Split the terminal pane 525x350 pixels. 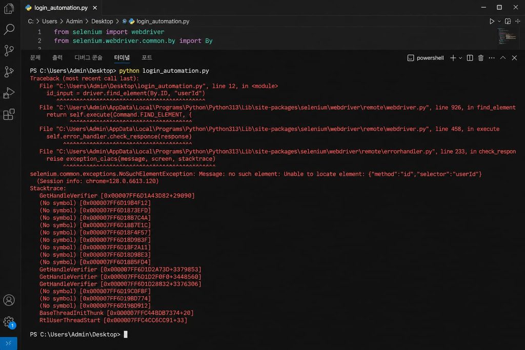coord(470,58)
